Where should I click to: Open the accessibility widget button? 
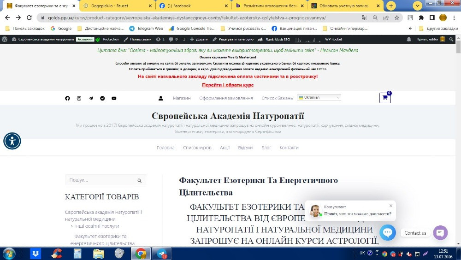(12, 141)
